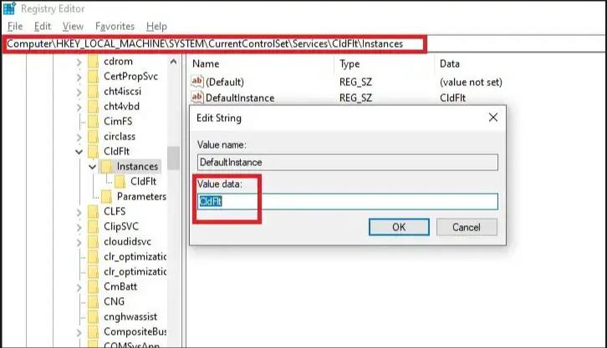Click the ClipSVC folder icon

tap(93, 226)
